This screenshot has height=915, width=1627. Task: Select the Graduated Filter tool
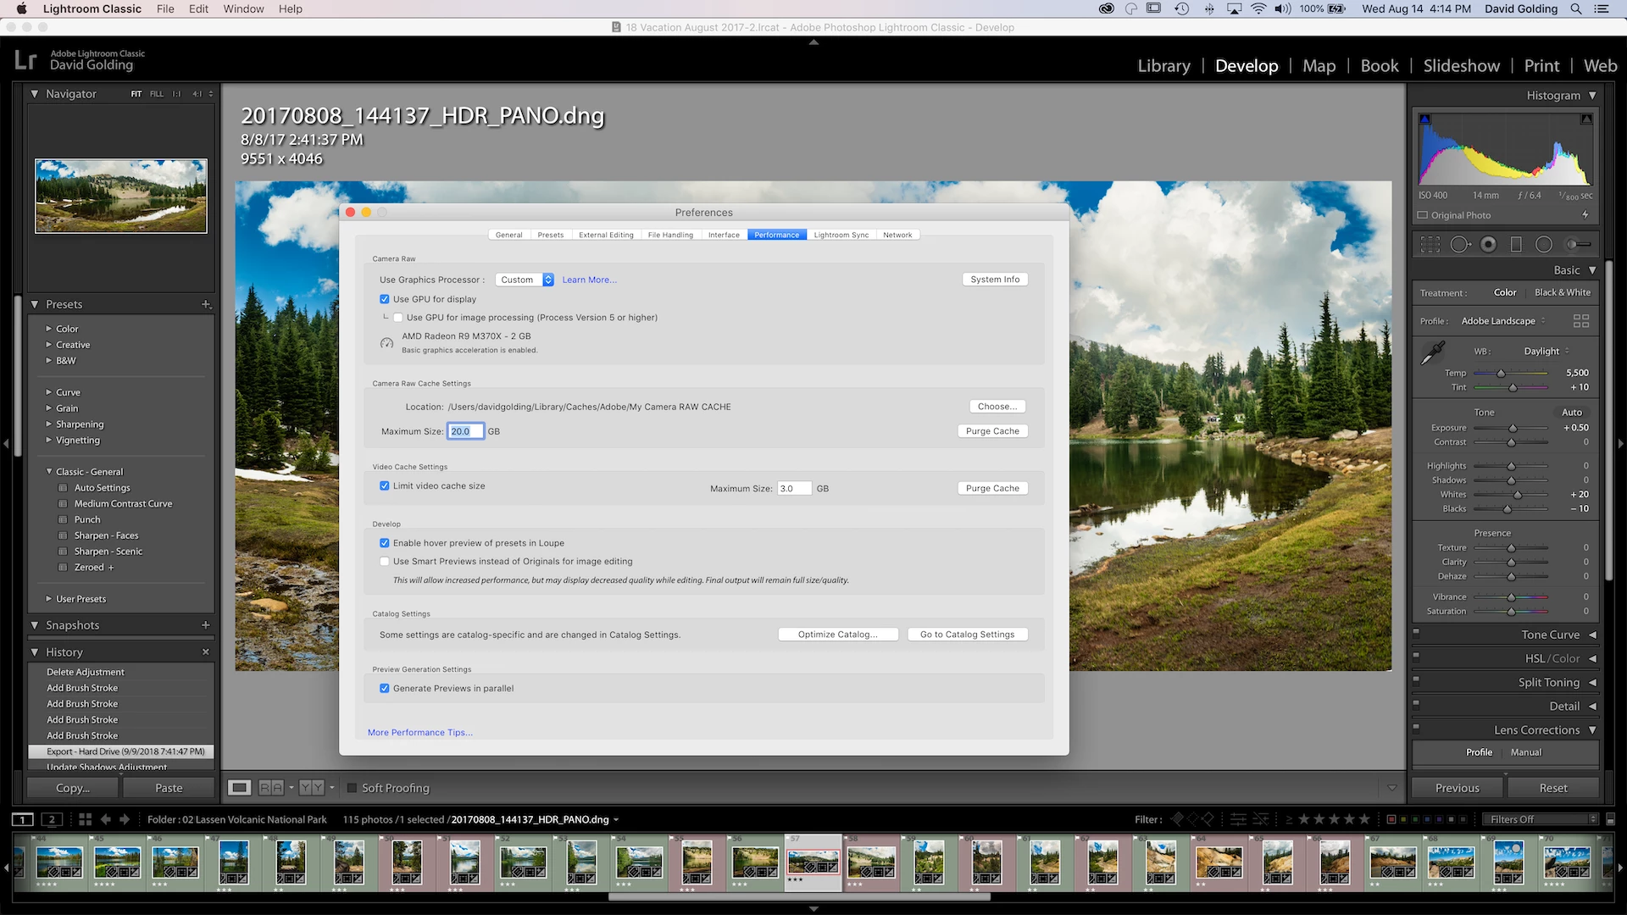pyautogui.click(x=1516, y=245)
